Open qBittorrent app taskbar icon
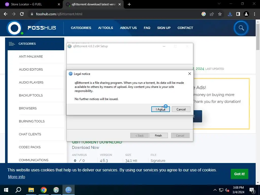260x195 pixels. [69, 190]
